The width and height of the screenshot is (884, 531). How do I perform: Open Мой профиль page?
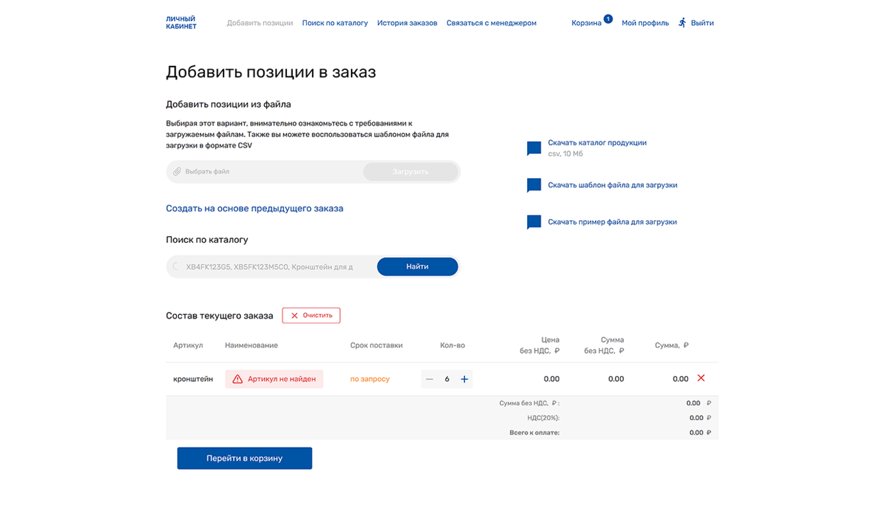645,23
